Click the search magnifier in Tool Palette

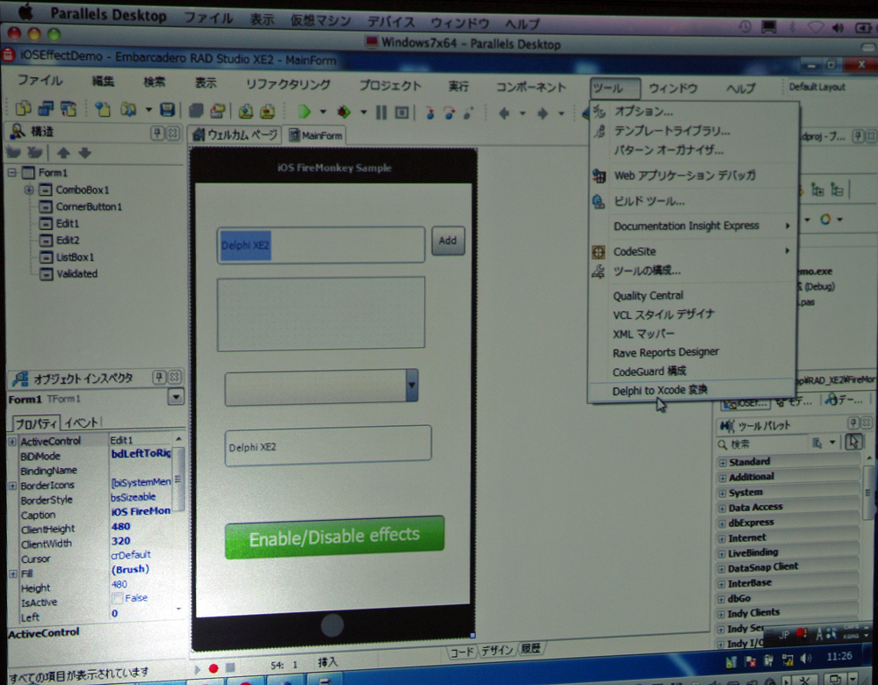pyautogui.click(x=723, y=444)
